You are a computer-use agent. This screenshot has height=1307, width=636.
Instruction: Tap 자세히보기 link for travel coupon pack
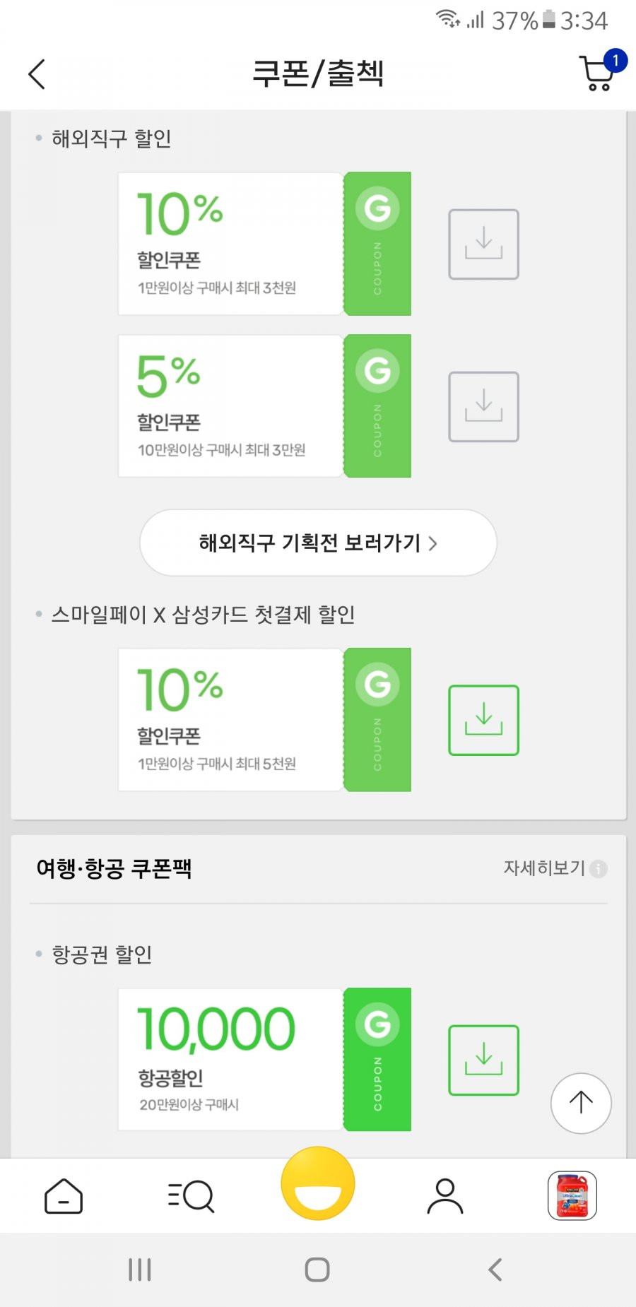coord(544,868)
